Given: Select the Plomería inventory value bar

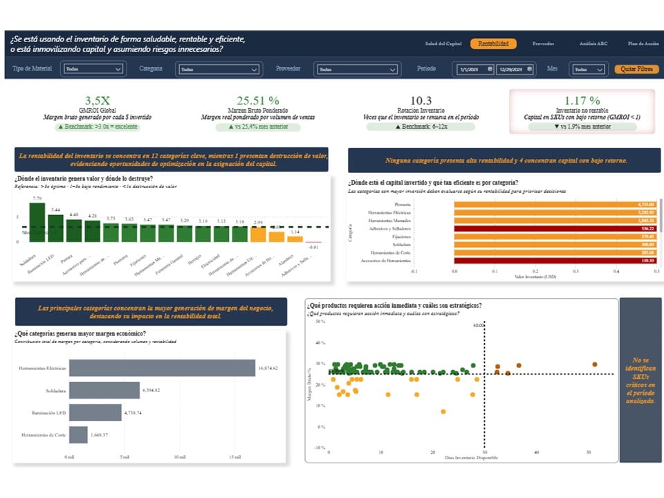Looking at the screenshot, I should [x=555, y=205].
